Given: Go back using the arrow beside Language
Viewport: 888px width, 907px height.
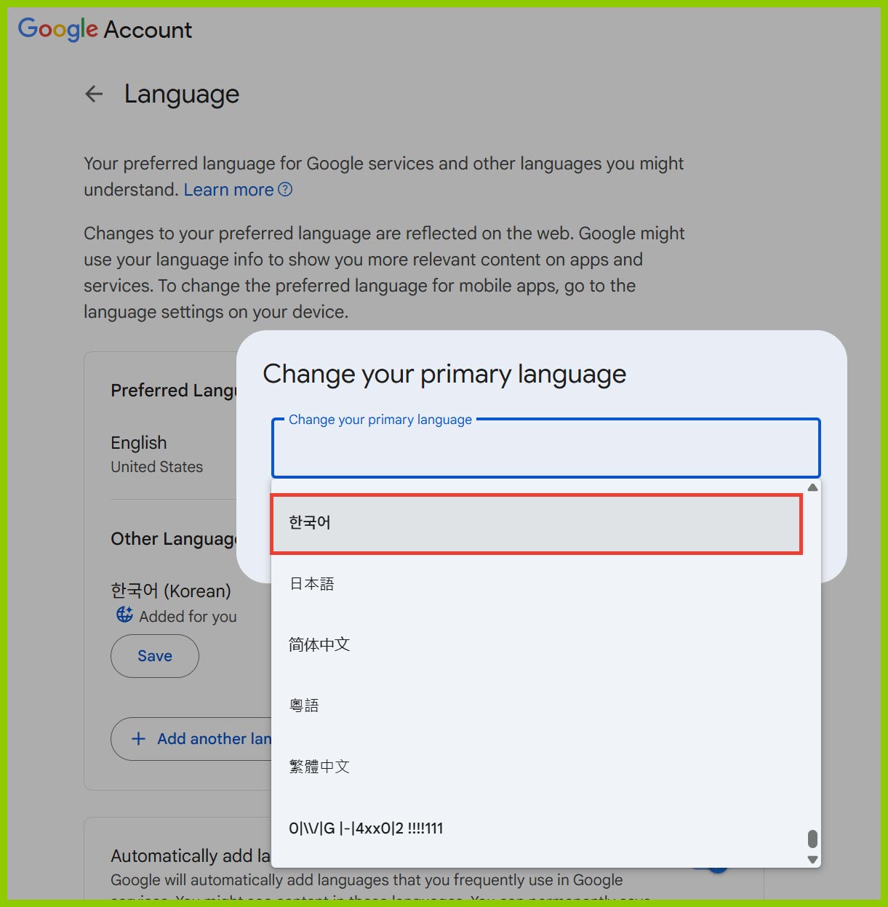Looking at the screenshot, I should tap(94, 94).
